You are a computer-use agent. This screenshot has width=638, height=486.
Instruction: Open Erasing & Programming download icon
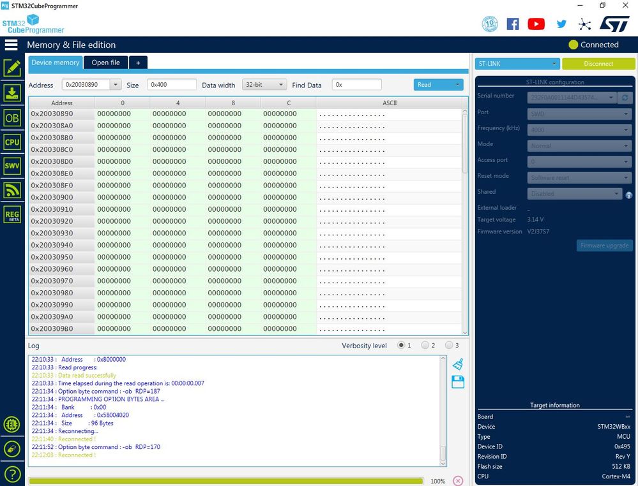12,93
